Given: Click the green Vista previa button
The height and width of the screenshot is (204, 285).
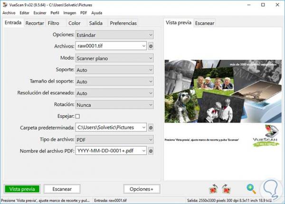Looking at the screenshot, I should coord(22,189).
